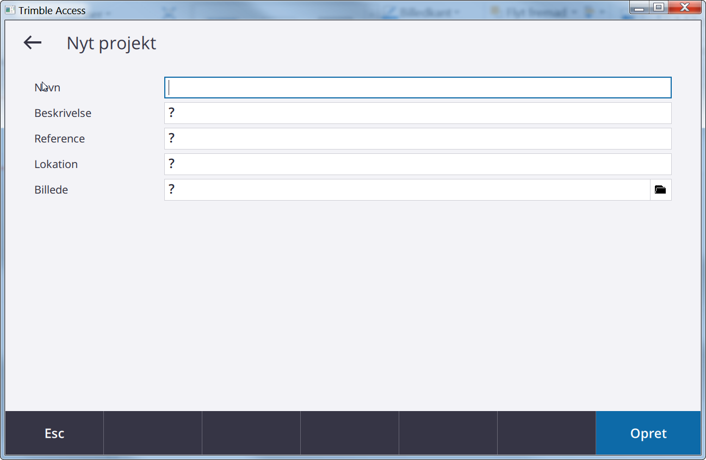Open the folder browser for Billede
Viewport: 706px width, 460px height.
coord(660,190)
